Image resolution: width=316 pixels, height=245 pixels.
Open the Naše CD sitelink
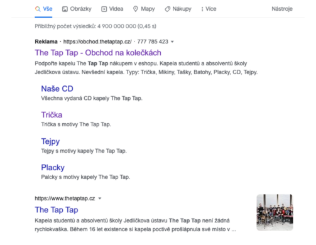pos(57,89)
